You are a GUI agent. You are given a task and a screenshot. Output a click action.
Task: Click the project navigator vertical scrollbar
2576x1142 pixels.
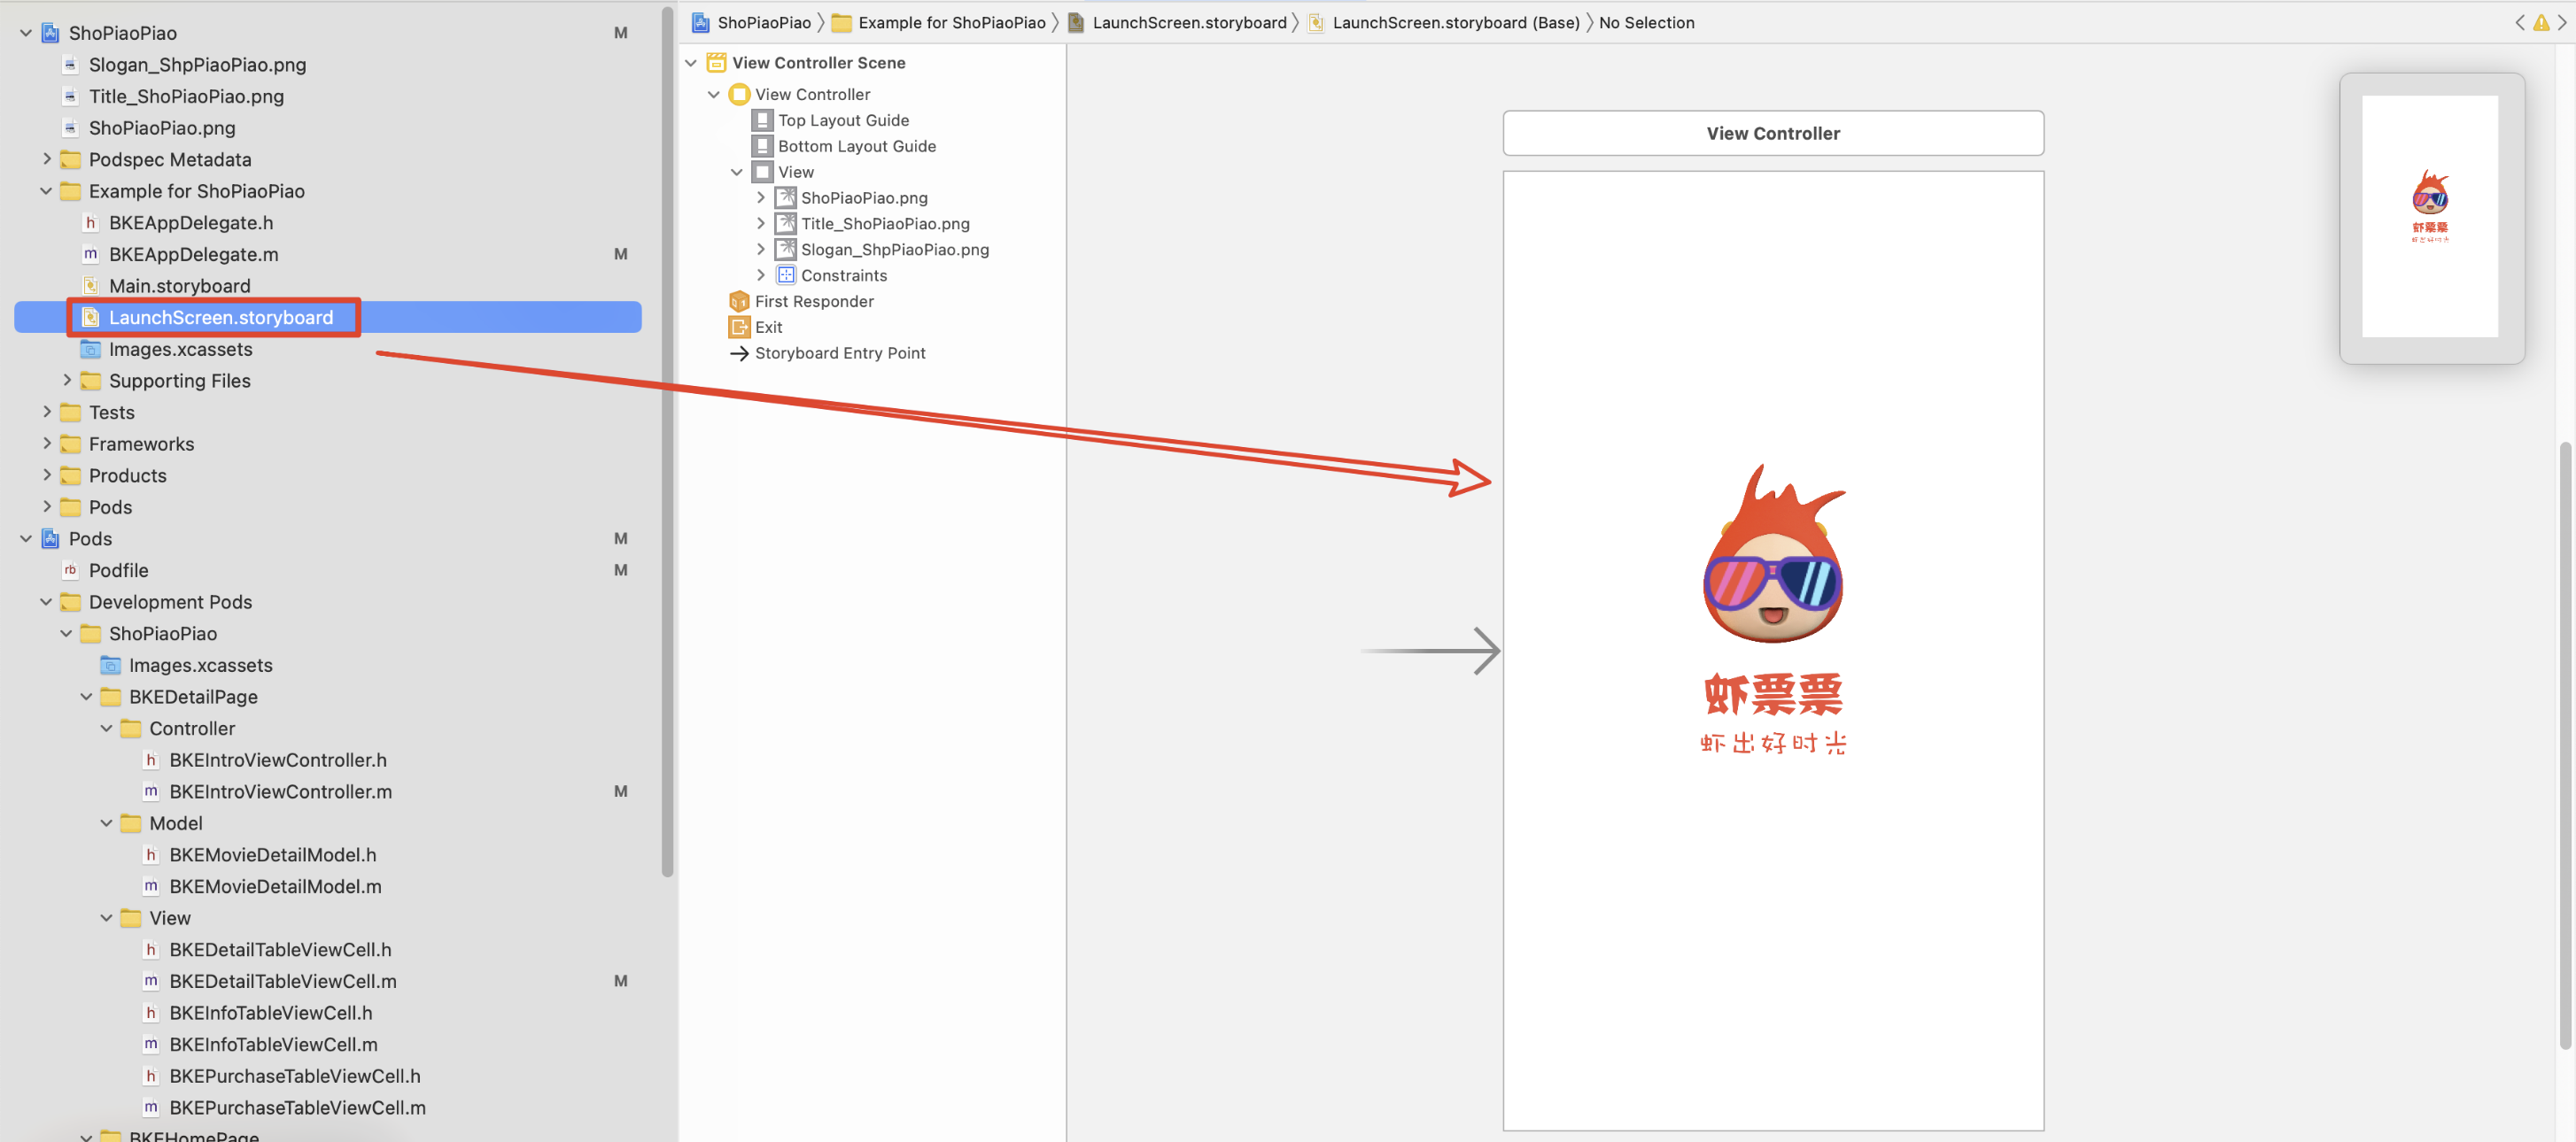(668, 443)
